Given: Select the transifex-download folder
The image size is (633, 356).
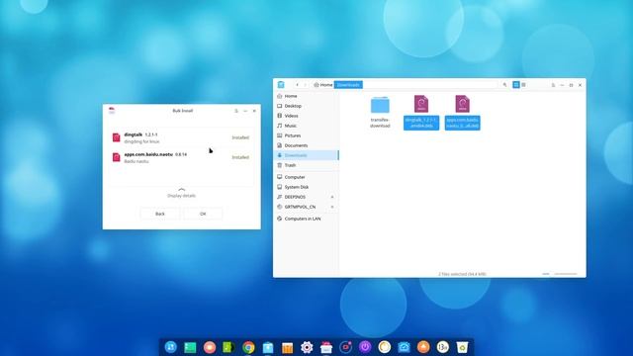Looking at the screenshot, I should point(380,112).
